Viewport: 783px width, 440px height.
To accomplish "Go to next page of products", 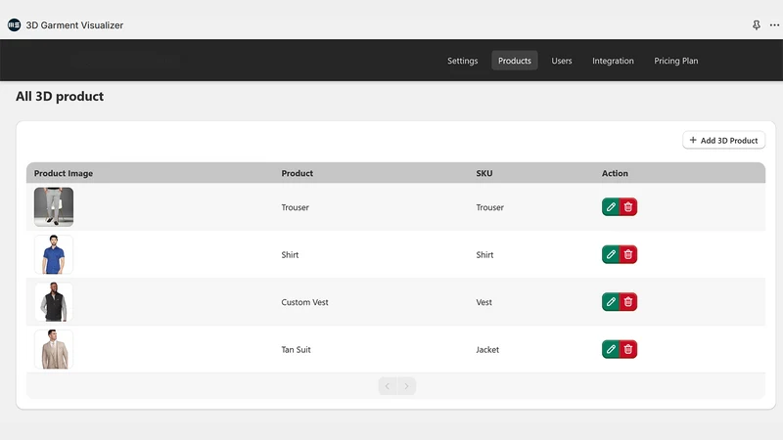I will (x=406, y=386).
